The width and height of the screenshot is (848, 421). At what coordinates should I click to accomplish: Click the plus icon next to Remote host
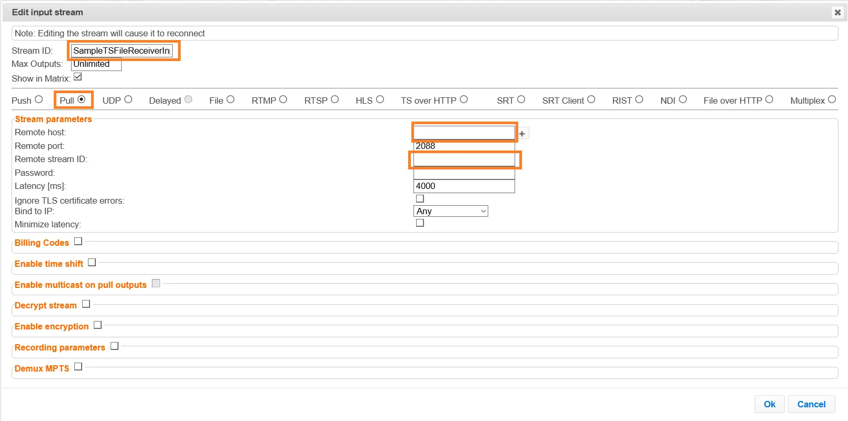tap(522, 134)
